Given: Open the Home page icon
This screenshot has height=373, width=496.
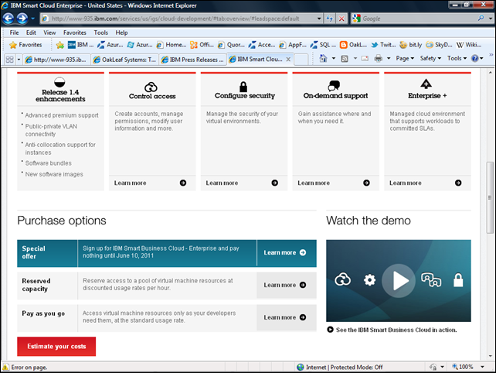Looking at the screenshot, I should [323, 58].
